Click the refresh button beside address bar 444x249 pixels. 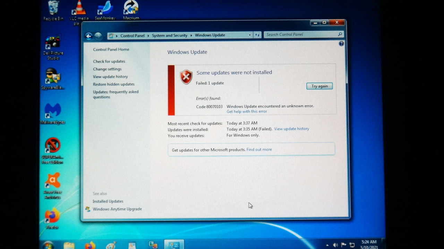tap(257, 35)
